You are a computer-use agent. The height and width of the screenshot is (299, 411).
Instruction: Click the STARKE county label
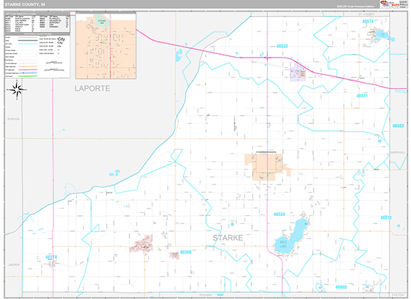[x=228, y=238]
